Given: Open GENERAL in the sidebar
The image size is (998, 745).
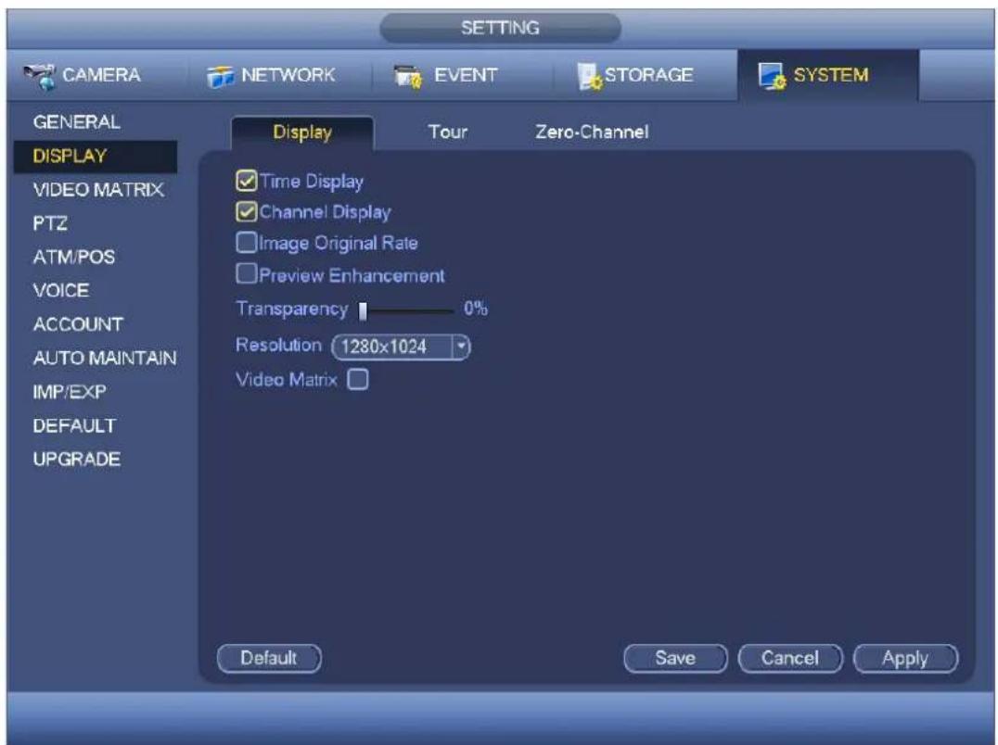Looking at the screenshot, I should click(x=76, y=122).
